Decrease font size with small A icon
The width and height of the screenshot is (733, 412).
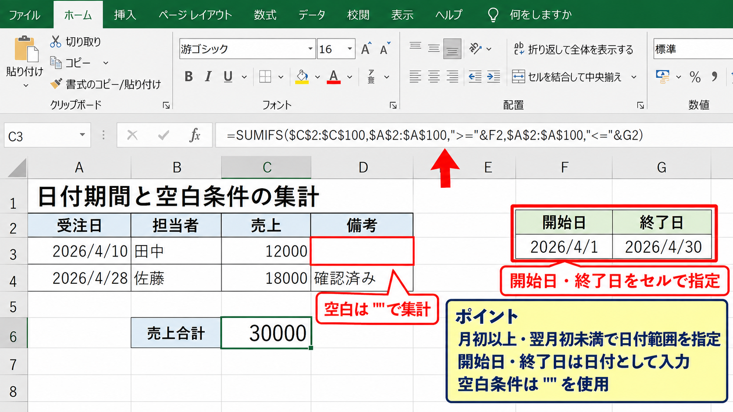pos(385,49)
